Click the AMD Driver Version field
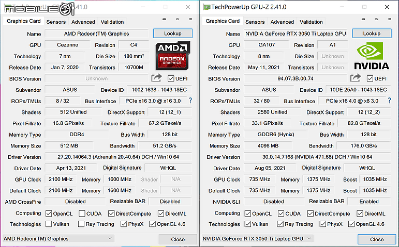The image size is (399, 247). 118,157
